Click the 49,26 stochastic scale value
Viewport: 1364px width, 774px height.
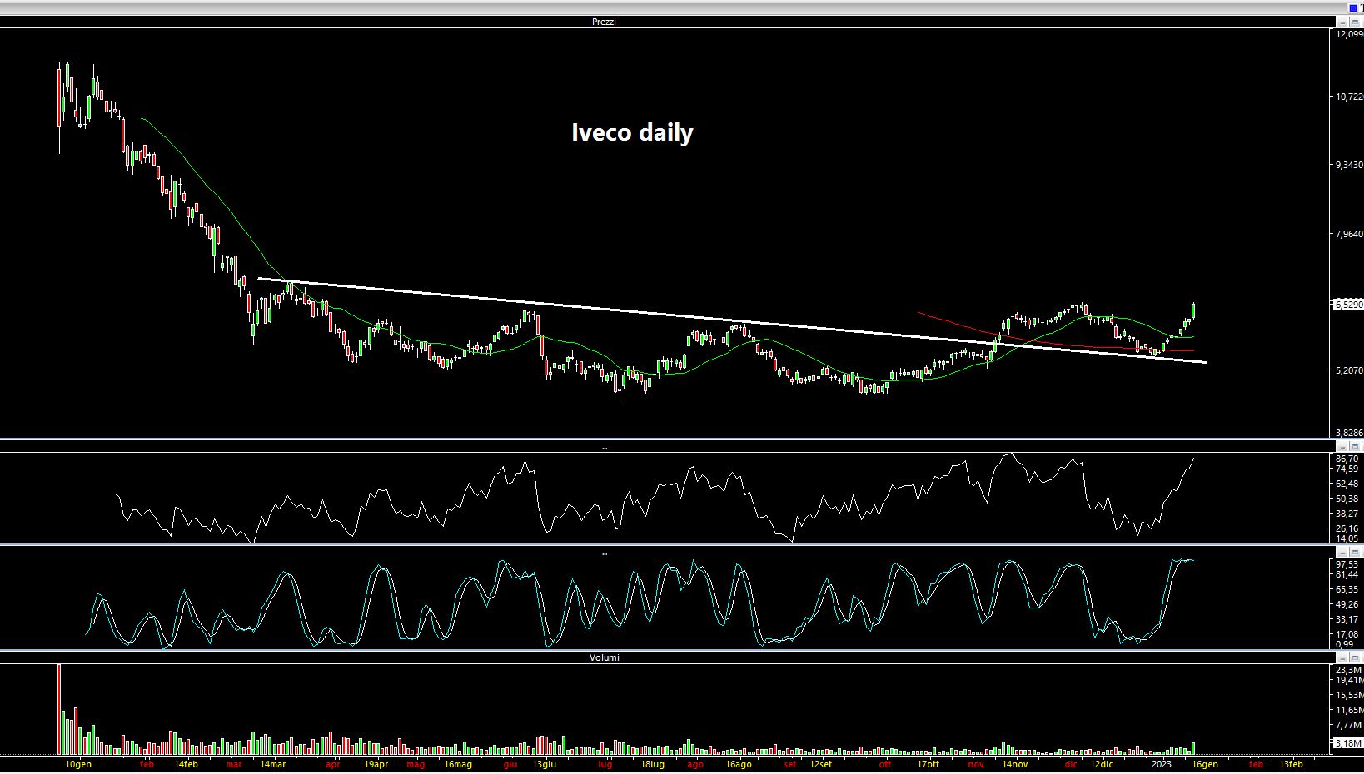click(1347, 604)
